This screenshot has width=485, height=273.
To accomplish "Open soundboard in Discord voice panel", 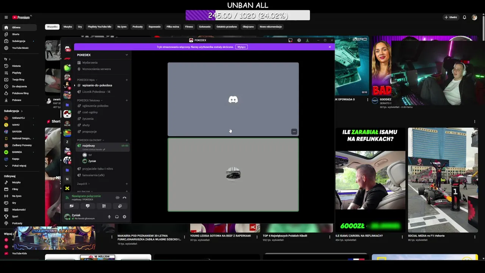I will tap(120, 206).
